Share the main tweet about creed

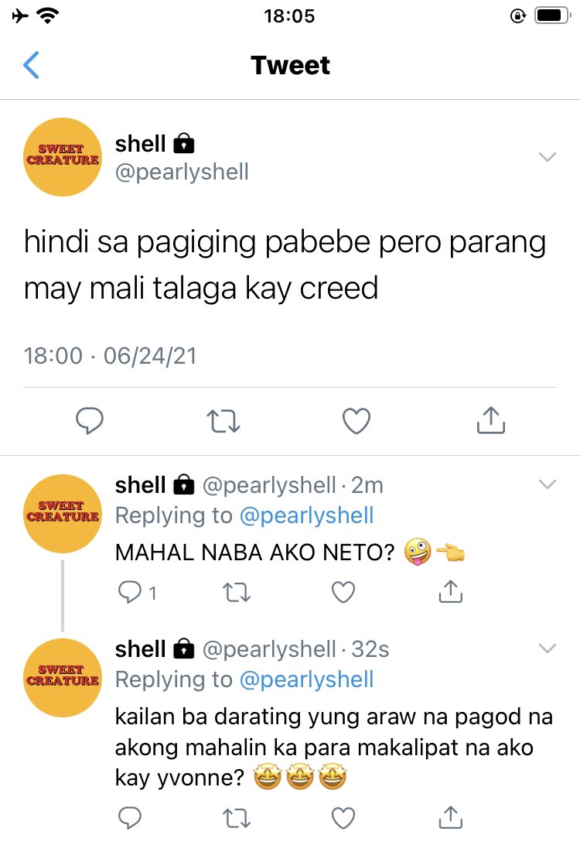(x=490, y=420)
